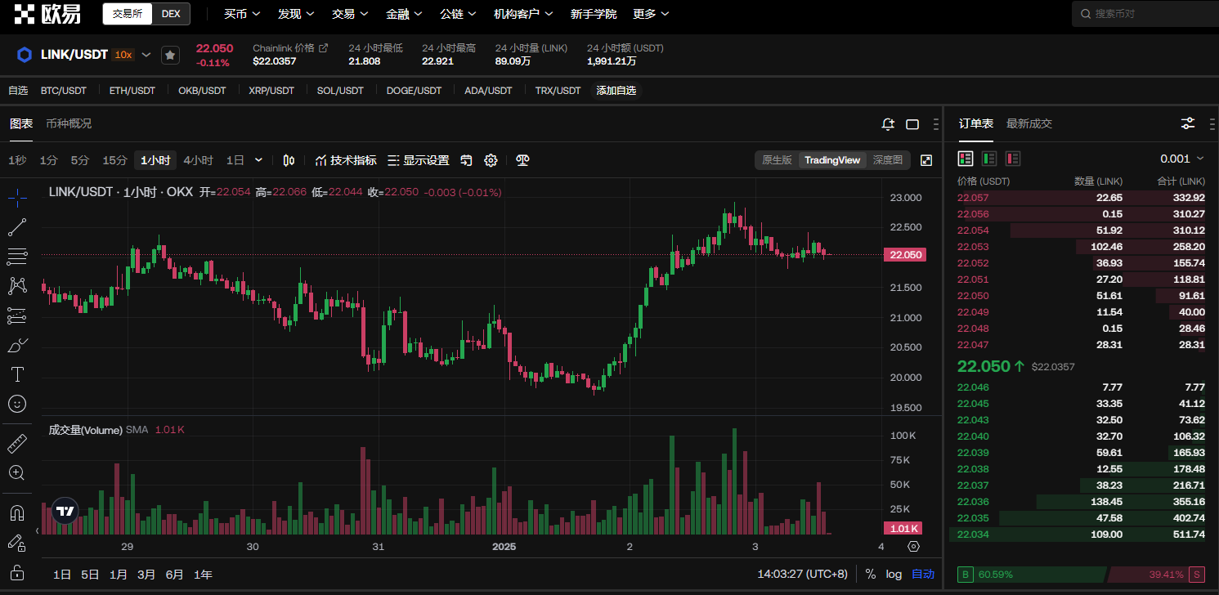Select the ruler measure tool
Image resolution: width=1219 pixels, height=595 pixels.
coord(17,444)
